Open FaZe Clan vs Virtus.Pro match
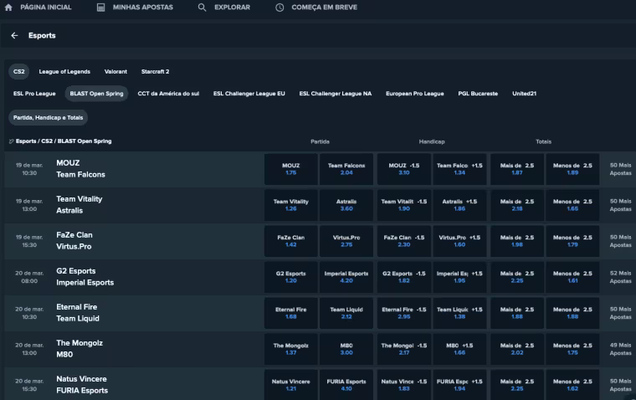The height and width of the screenshot is (400, 636). [x=74, y=240]
